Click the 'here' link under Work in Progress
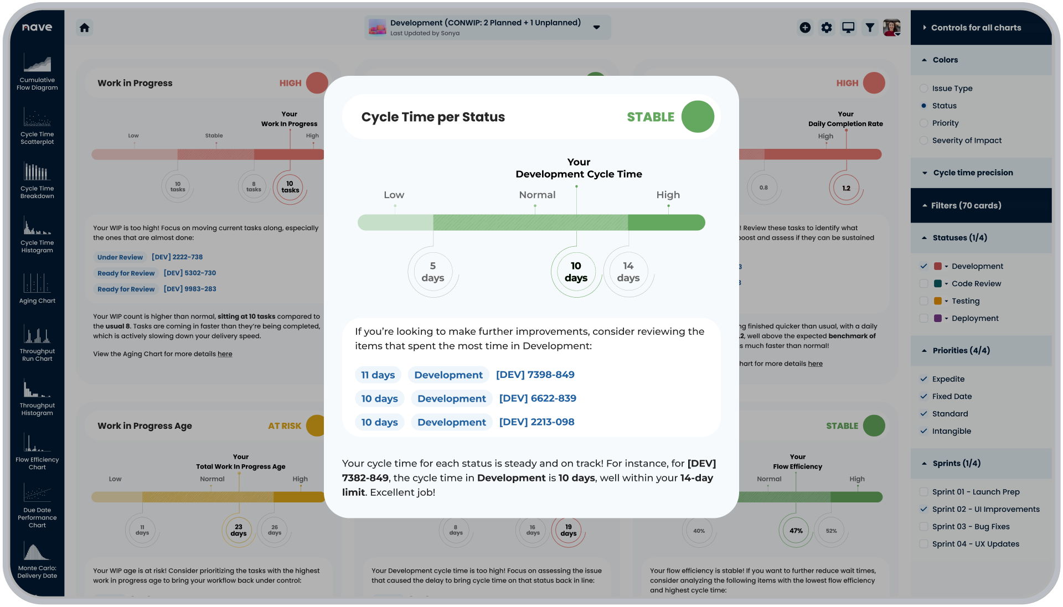Image resolution: width=1063 pixels, height=607 pixels. [225, 354]
